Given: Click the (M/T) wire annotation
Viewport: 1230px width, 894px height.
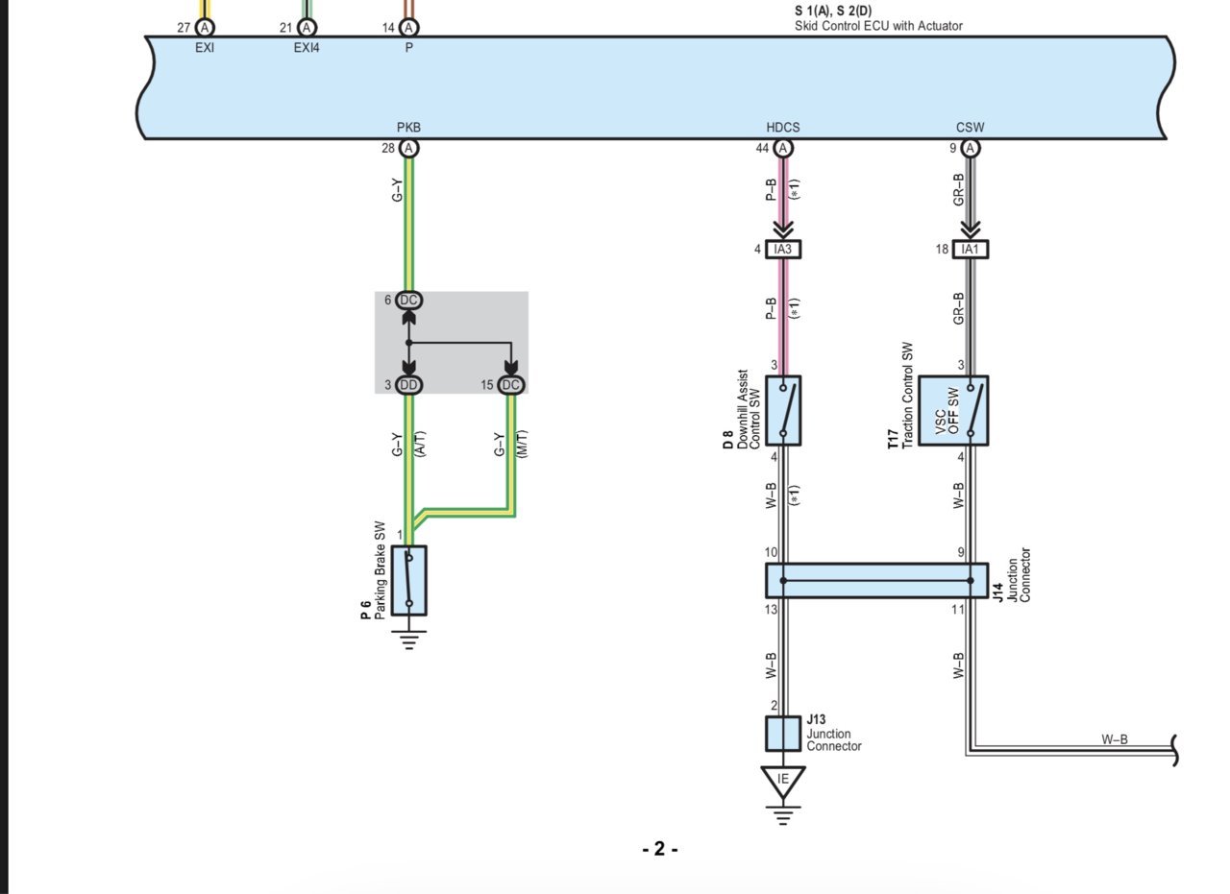Looking at the screenshot, I should [x=522, y=443].
